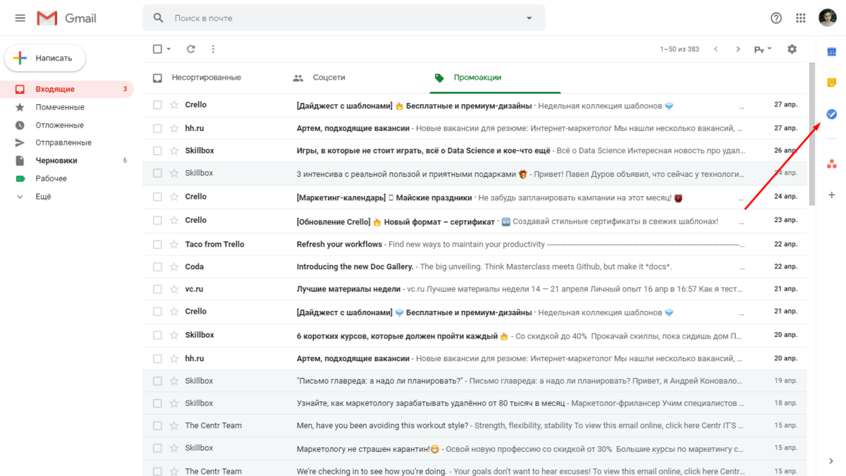Open Входящие folder
Image resolution: width=846 pixels, height=476 pixels.
tap(67, 90)
